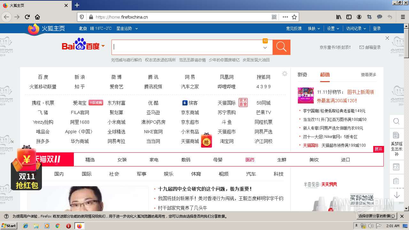The width and height of the screenshot is (409, 230).
Task: Expand the Baidu search engine selector
Action: point(103,46)
